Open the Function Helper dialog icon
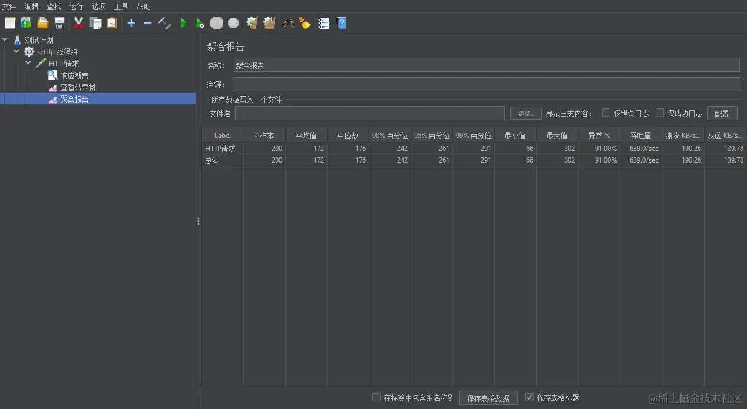747x409 pixels. click(324, 23)
